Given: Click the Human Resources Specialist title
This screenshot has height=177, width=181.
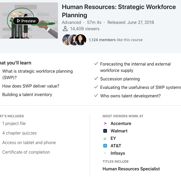Looking at the screenshot, I should point(131,169).
